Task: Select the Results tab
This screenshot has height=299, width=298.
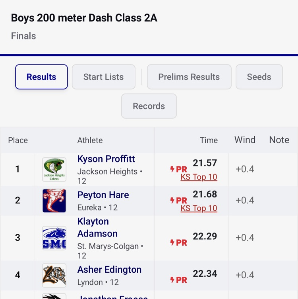Action: click(x=41, y=77)
